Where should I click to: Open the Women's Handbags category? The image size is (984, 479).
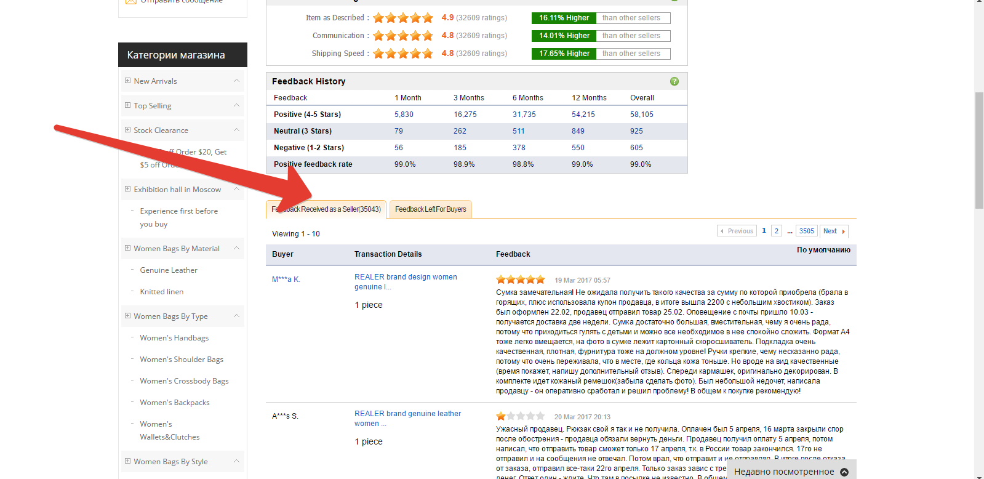[x=174, y=337]
